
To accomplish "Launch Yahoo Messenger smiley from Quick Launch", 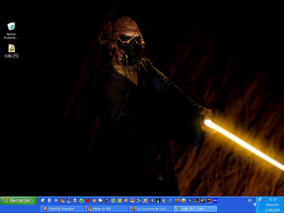I will pos(184,201).
